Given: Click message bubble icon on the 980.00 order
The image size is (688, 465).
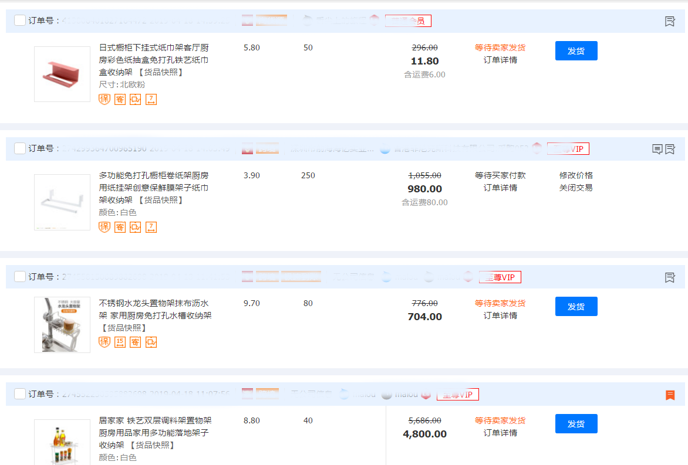Looking at the screenshot, I should tap(657, 149).
